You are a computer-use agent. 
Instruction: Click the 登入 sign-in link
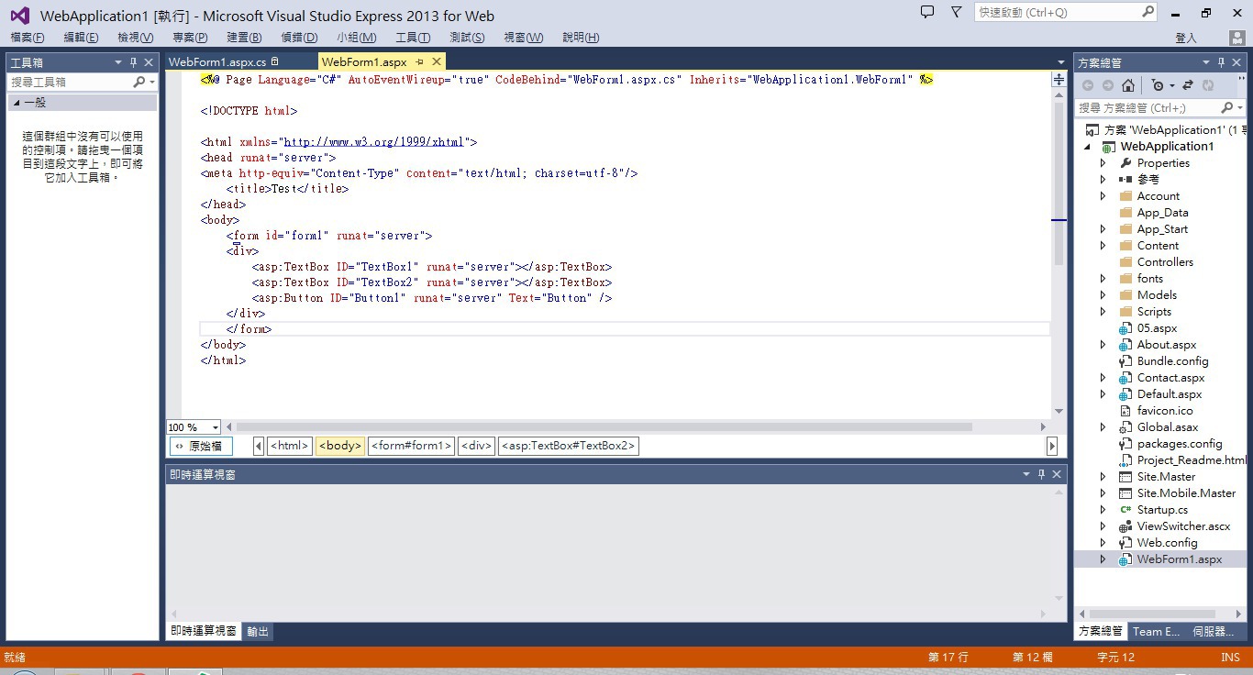(1186, 38)
